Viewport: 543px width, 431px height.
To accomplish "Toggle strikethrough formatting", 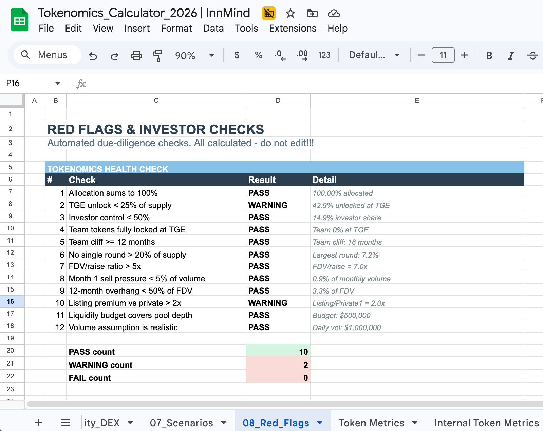I will point(532,55).
